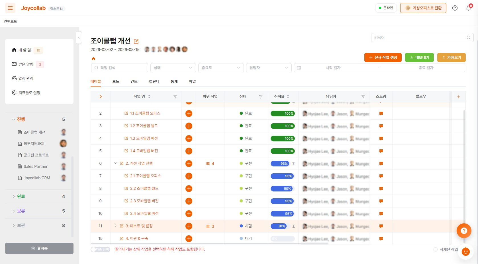Expand the 완료 section in sidebar

[13, 197]
